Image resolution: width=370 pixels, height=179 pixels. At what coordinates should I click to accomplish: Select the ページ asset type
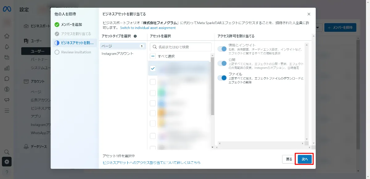(x=123, y=46)
